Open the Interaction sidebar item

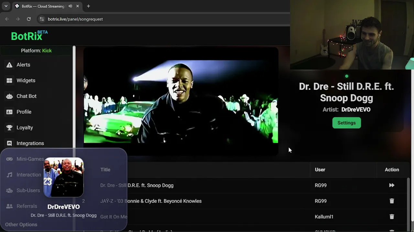click(x=24, y=175)
